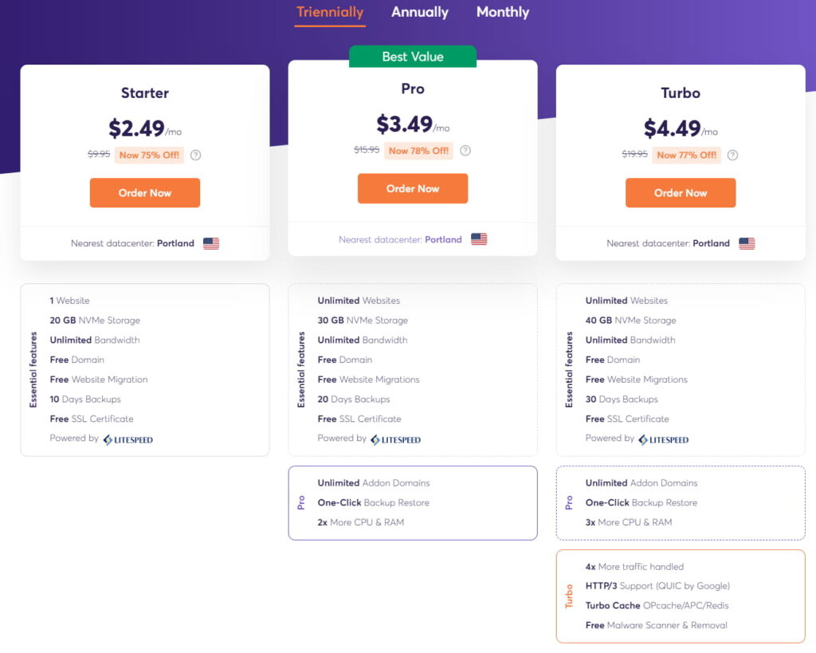
Task: Click the help icon beside Pro discount
Action: point(465,151)
